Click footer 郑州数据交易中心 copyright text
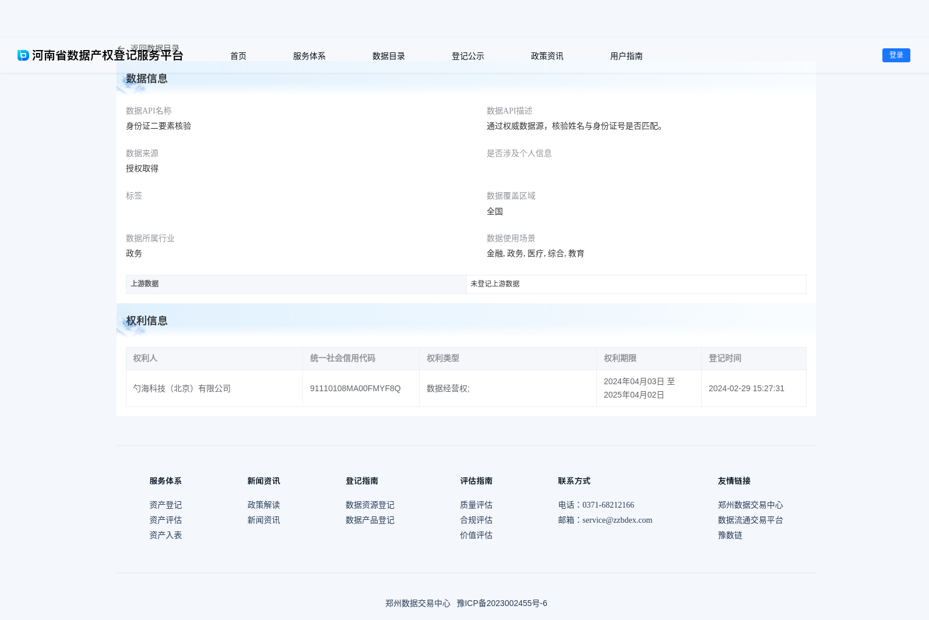 point(418,603)
